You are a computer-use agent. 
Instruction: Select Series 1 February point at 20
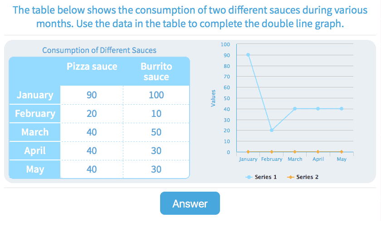271,130
